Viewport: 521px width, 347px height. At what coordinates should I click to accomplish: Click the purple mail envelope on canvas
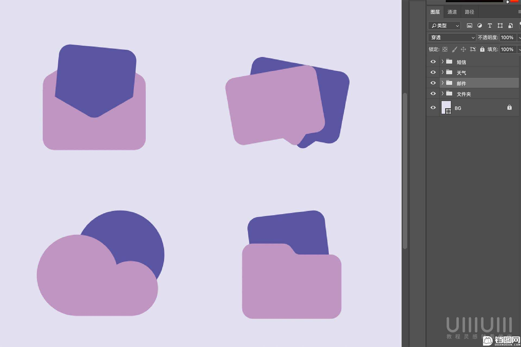tap(94, 97)
